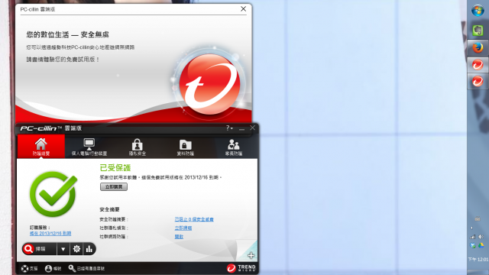Click the splash headline 您的數位生活 — 安全無虞
Screen dimensions: 489x275
pos(68,34)
